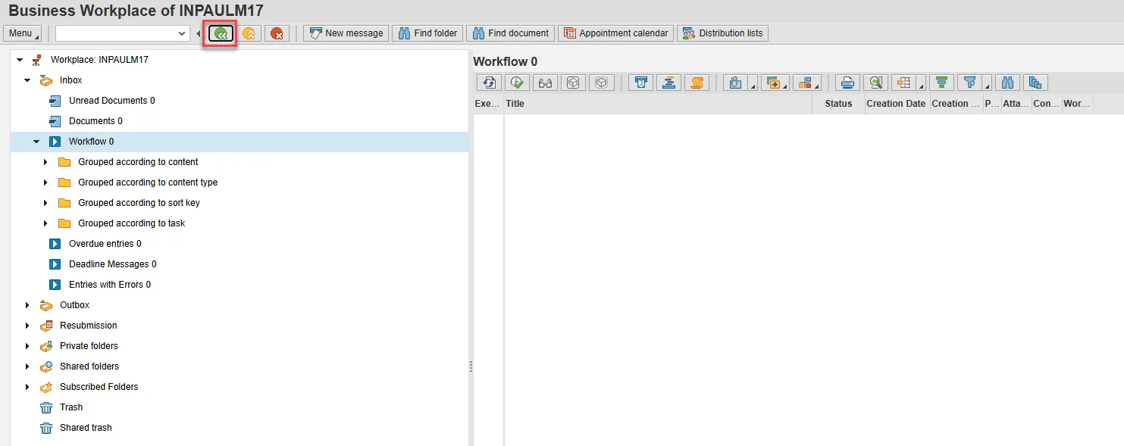The image size is (1124, 446).
Task: Expand the Resubmission node
Action: 27,326
